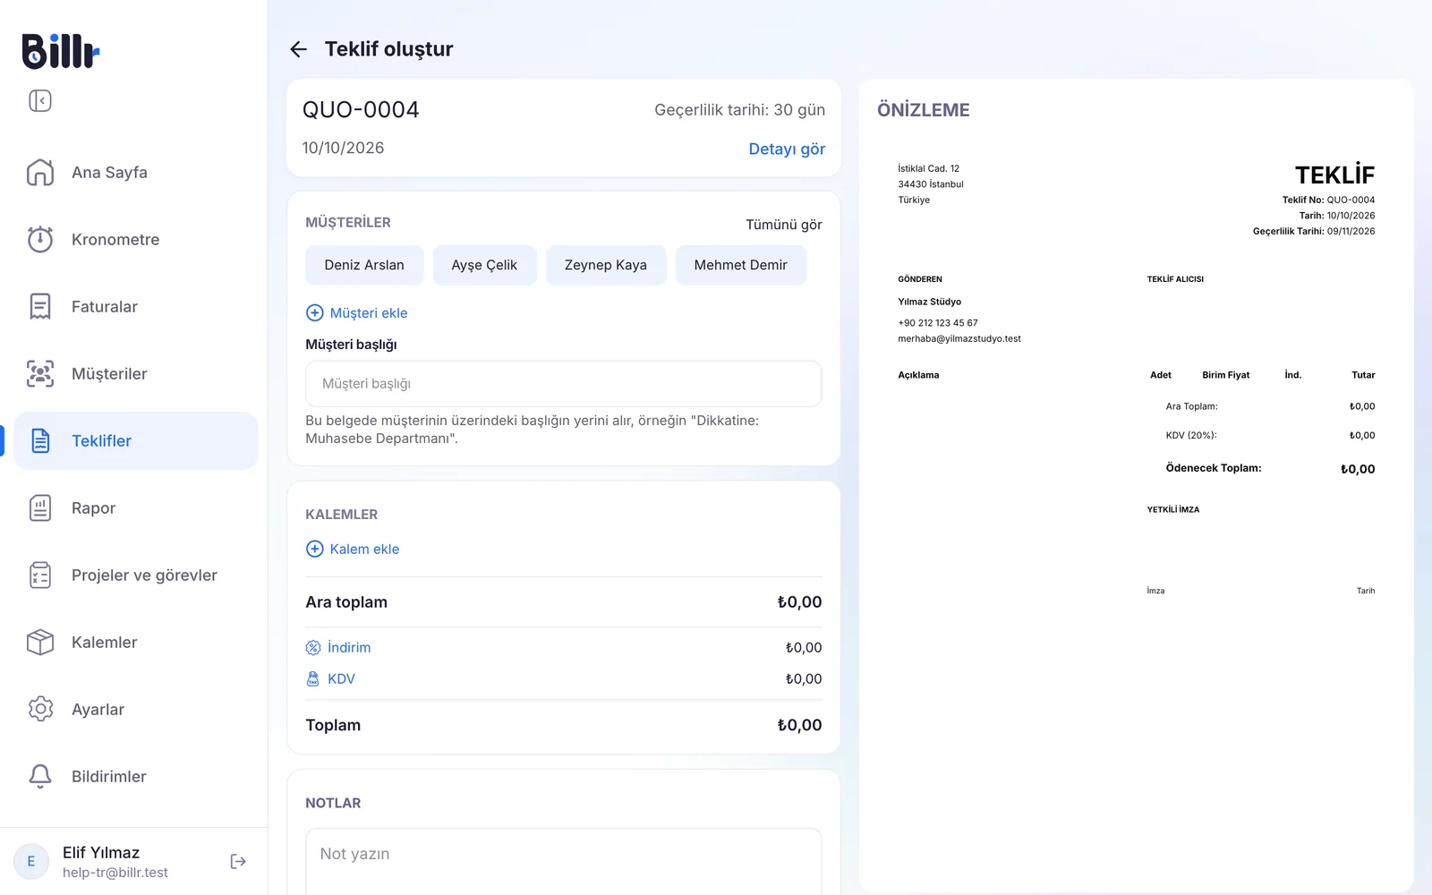This screenshot has width=1432, height=895.
Task: Click the Ana Sayfa home icon
Action: point(40,172)
